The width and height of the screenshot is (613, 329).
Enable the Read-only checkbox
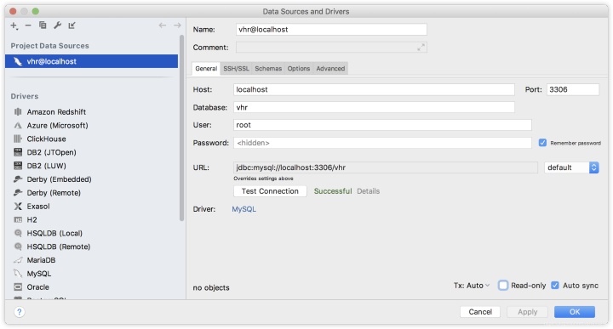503,286
